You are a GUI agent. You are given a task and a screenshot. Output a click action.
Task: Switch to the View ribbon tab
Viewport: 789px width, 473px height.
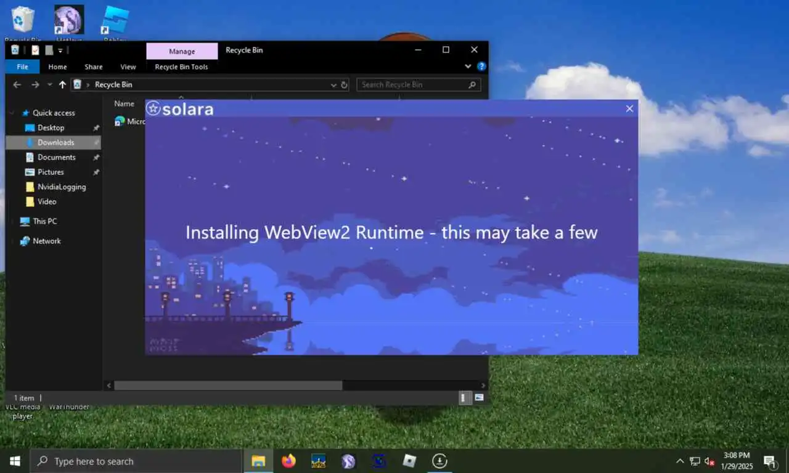click(128, 67)
